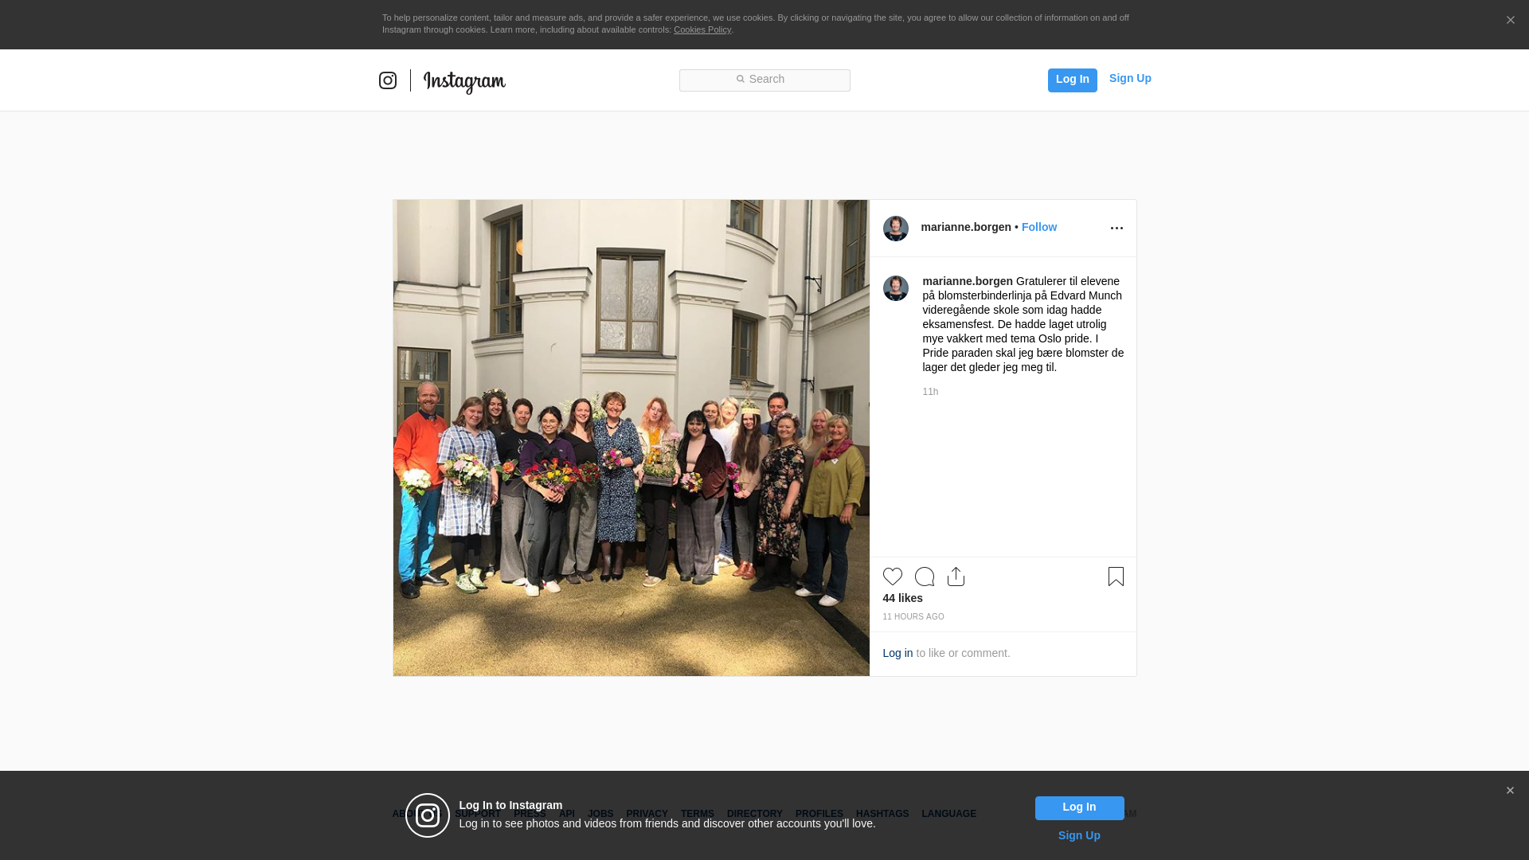Click Log In in bottom banner
Screen dimensions: 1529x860
[x=1079, y=808]
